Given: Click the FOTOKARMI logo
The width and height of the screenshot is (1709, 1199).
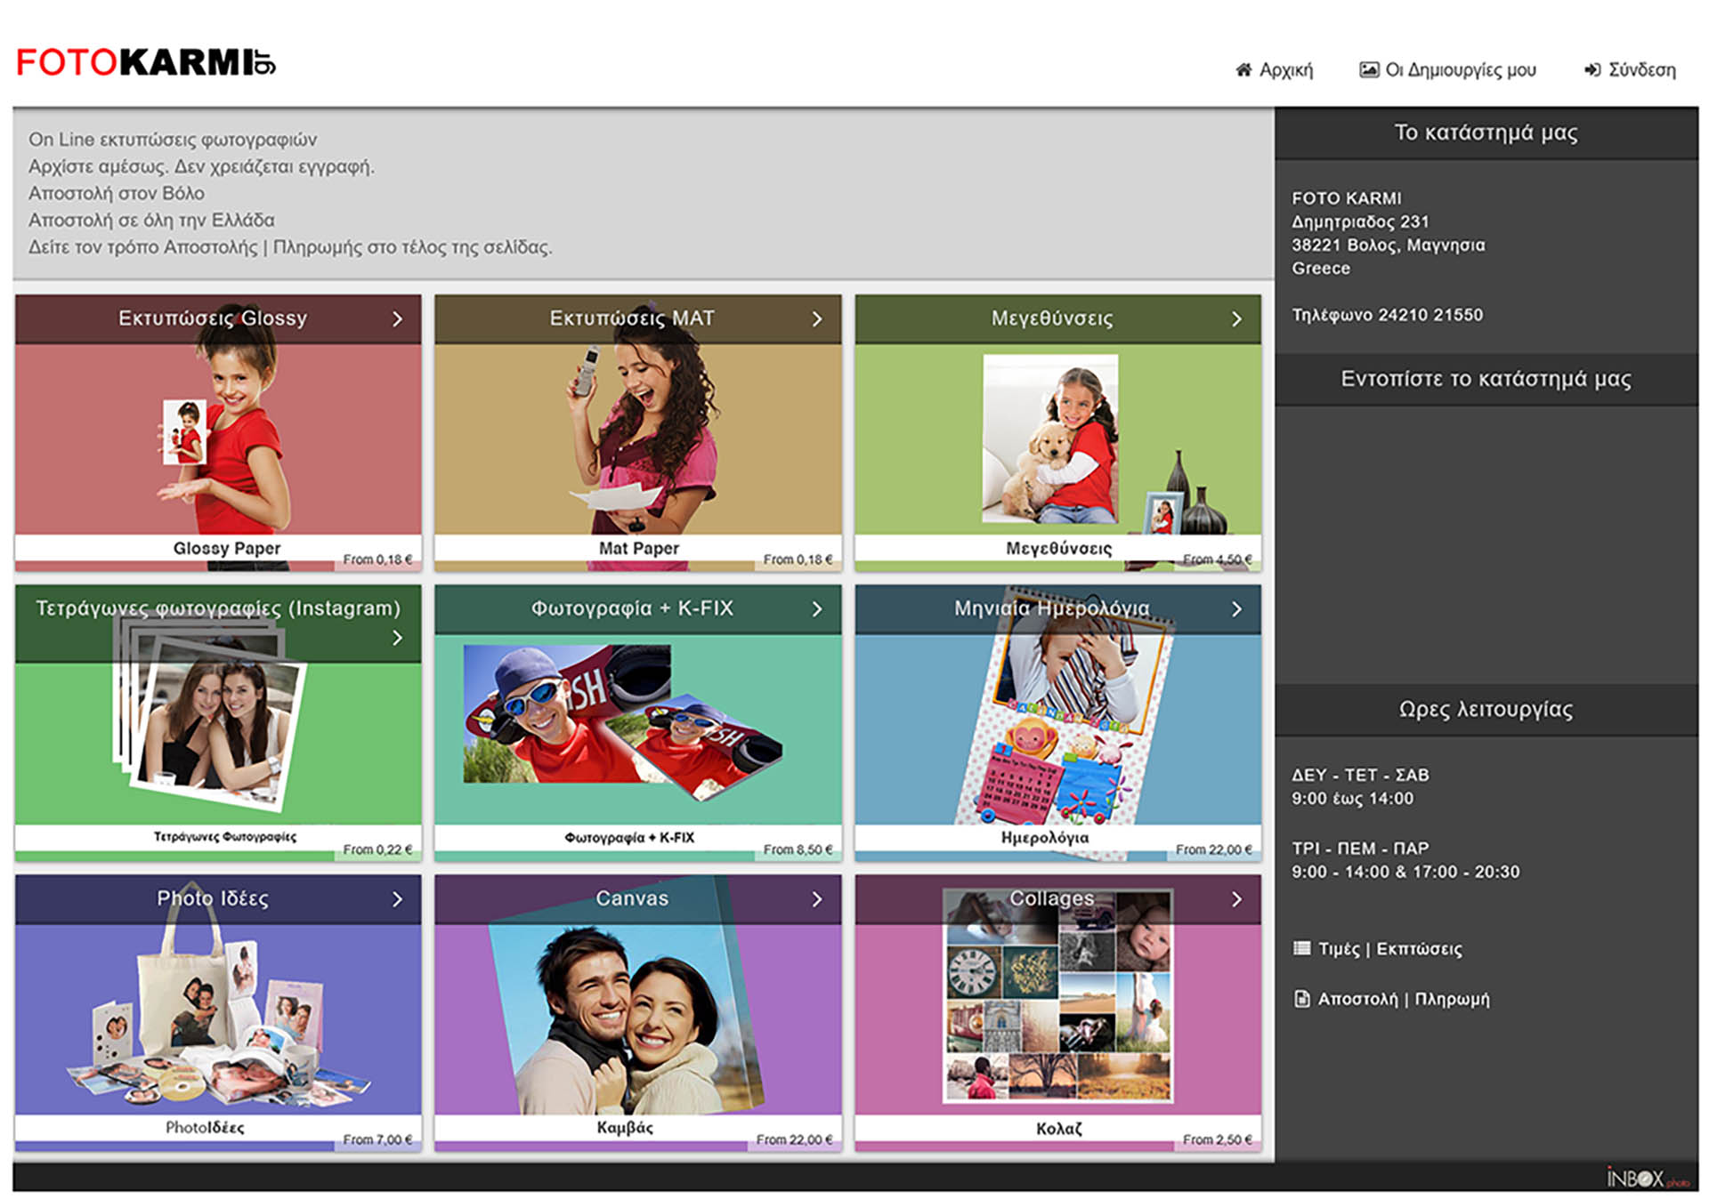Looking at the screenshot, I should coord(146,62).
